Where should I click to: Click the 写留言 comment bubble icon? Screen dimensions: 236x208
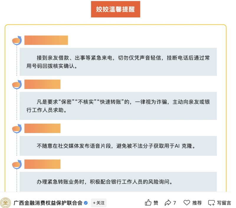(x=211, y=203)
